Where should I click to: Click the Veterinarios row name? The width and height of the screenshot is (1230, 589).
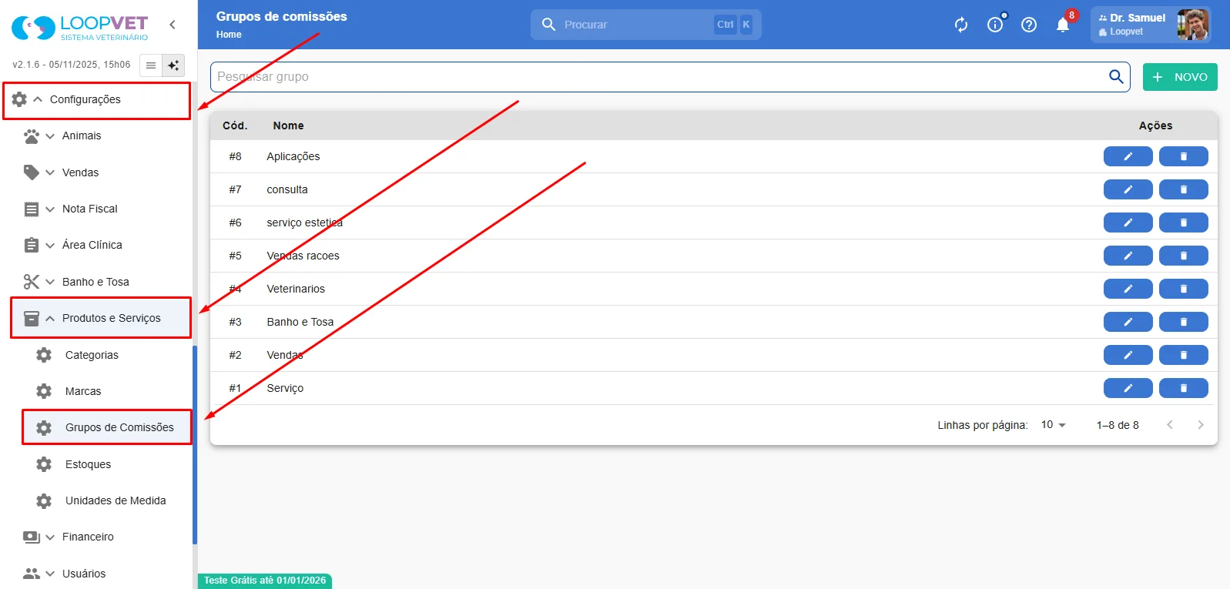pyautogui.click(x=296, y=289)
